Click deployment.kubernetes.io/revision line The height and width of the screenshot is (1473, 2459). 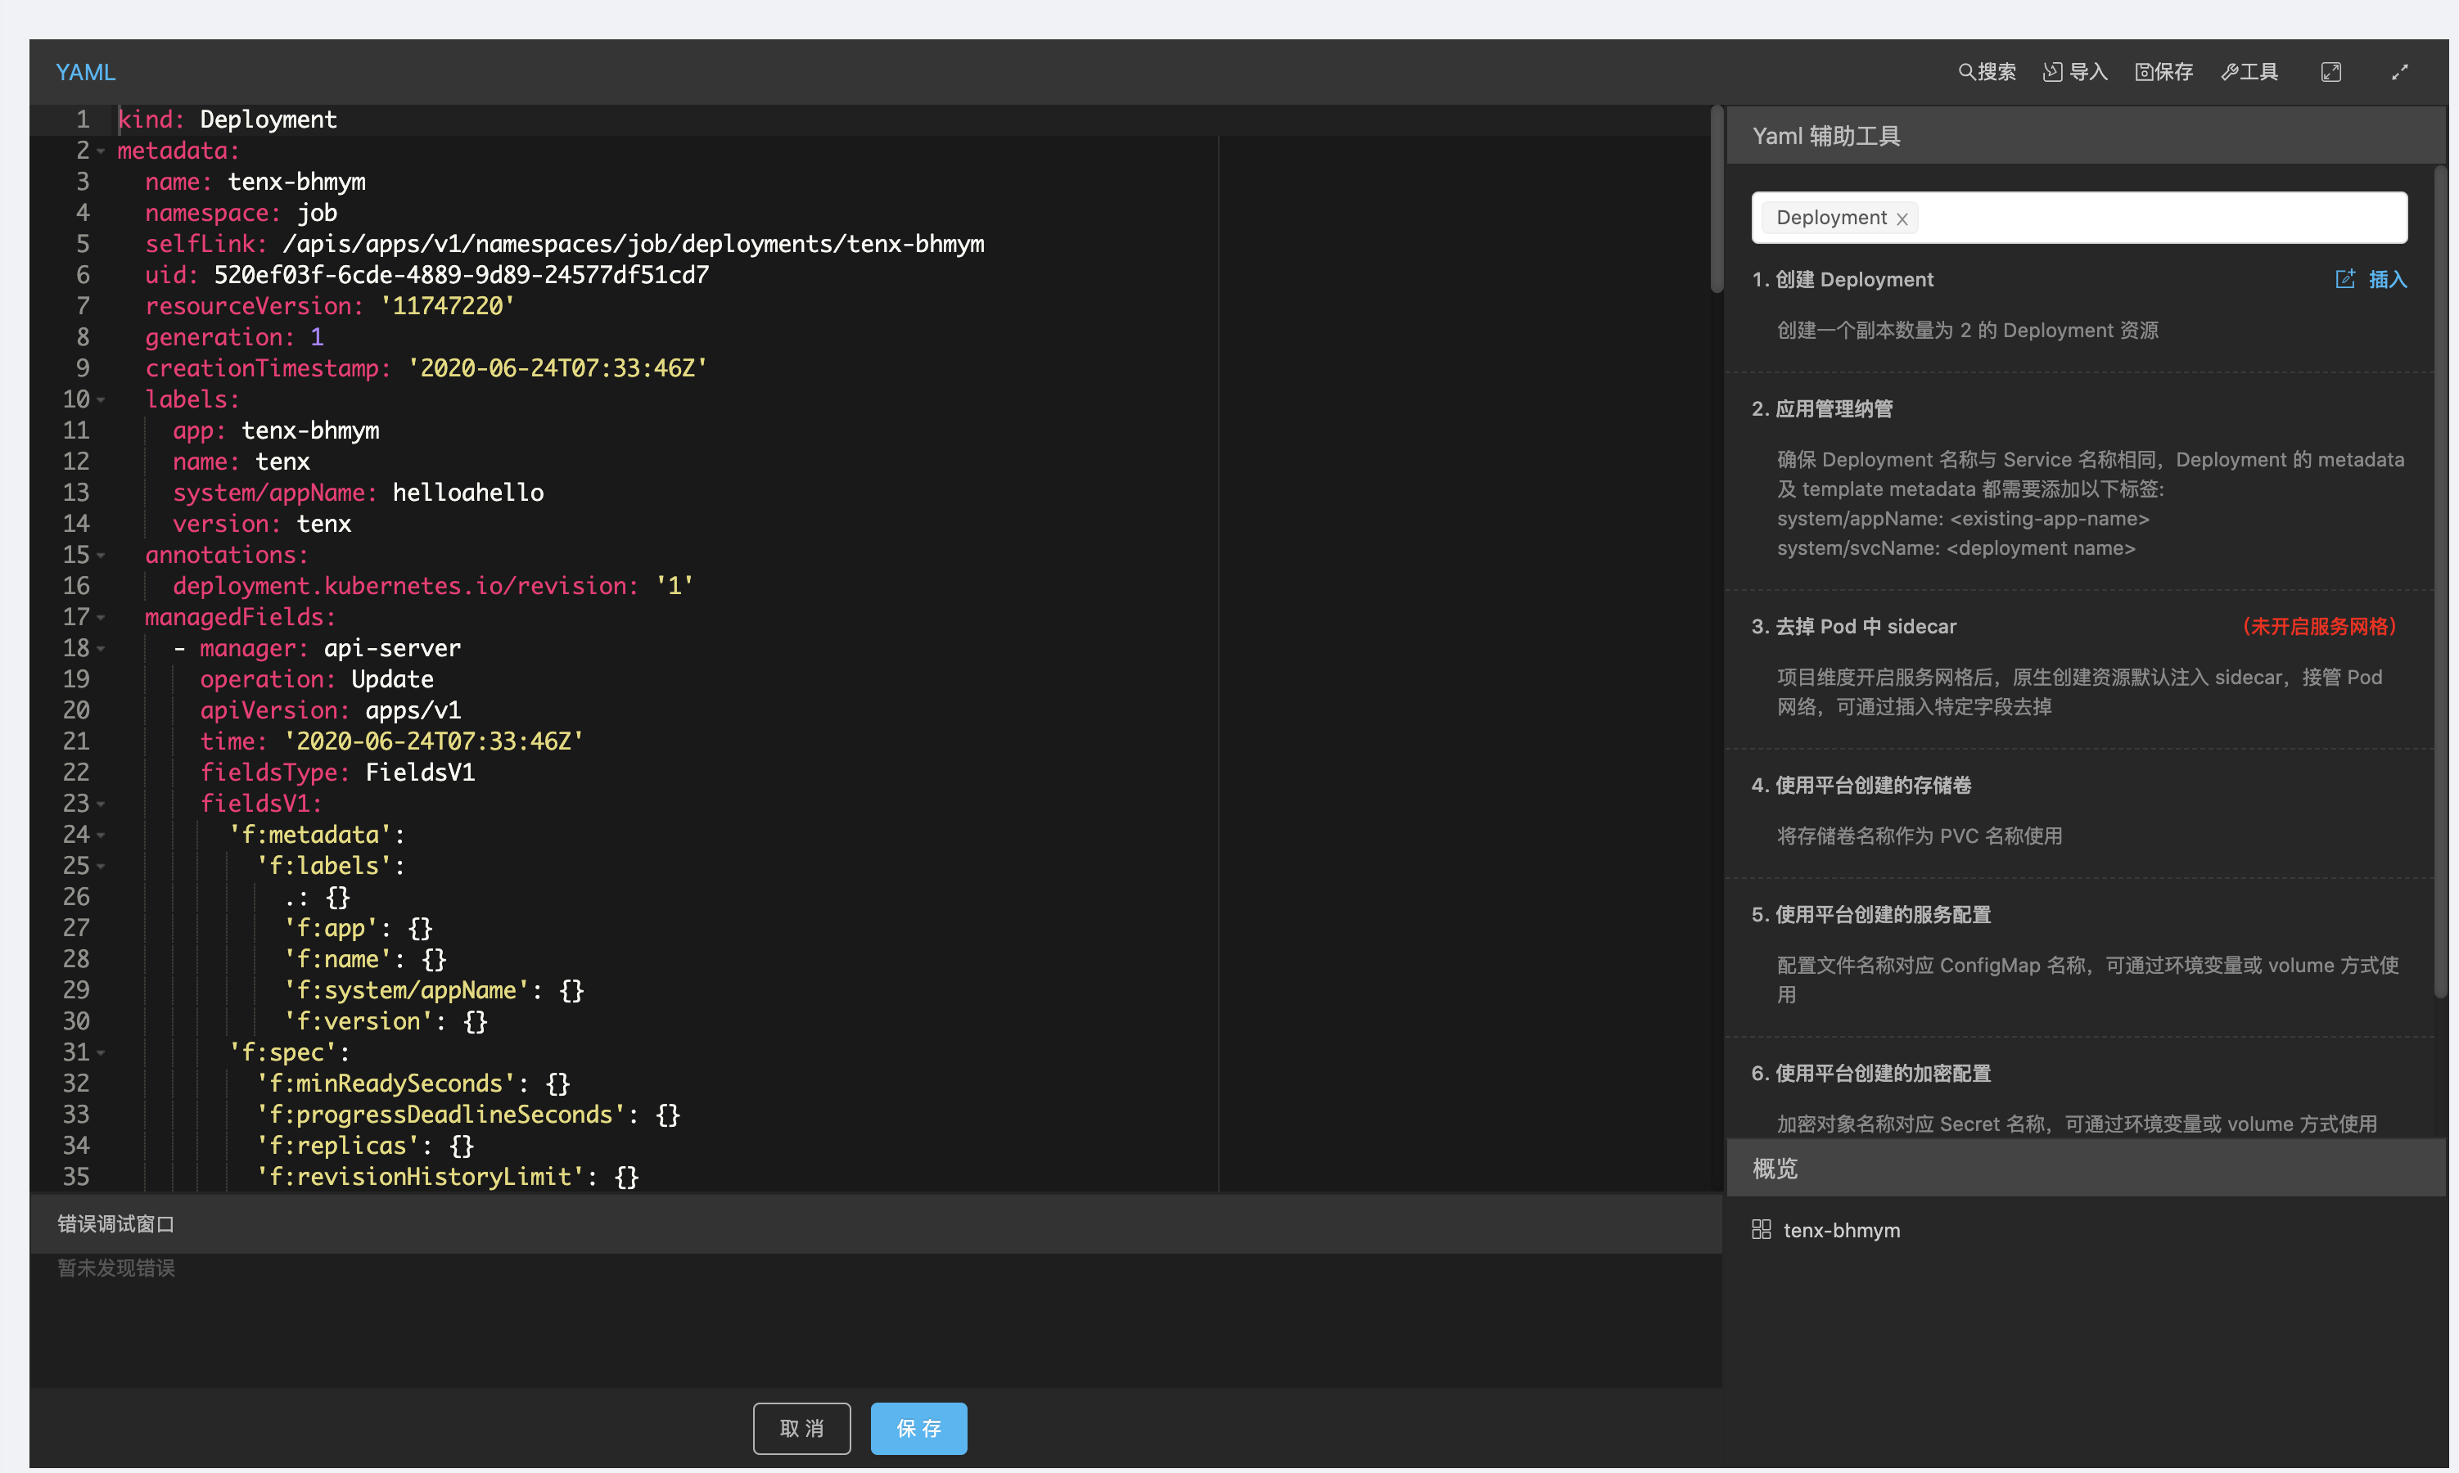[x=434, y=587]
